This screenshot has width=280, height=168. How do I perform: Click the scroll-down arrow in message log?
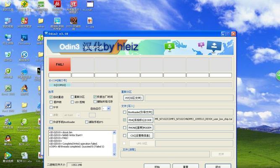tap(115, 154)
